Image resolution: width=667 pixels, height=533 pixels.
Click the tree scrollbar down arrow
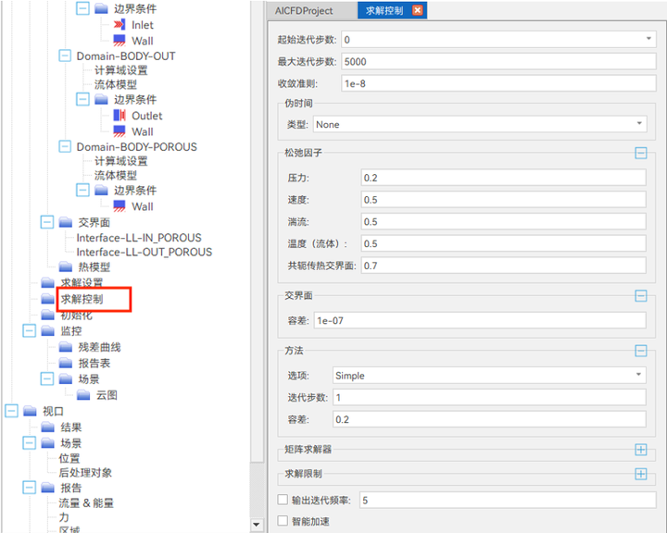point(257,525)
